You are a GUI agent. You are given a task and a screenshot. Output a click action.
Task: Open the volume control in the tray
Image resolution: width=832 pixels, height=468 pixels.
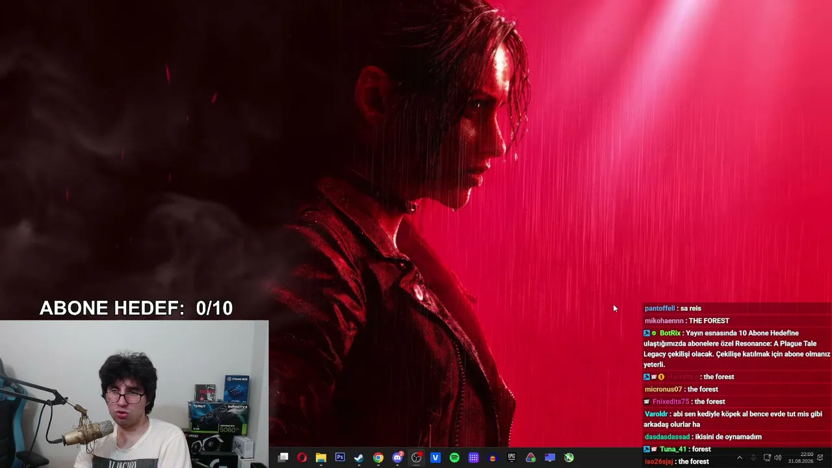click(778, 458)
